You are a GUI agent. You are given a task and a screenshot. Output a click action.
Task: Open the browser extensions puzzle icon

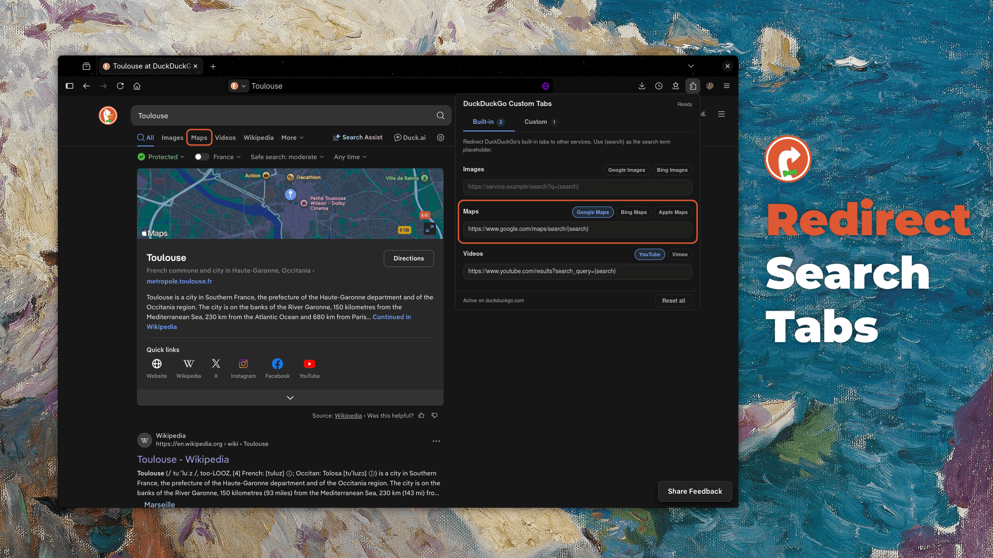692,86
